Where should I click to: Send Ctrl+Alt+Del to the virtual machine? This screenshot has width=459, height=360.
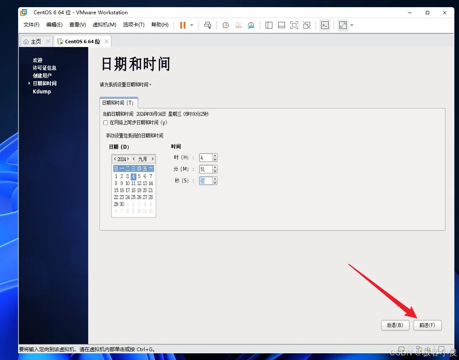(x=208, y=25)
